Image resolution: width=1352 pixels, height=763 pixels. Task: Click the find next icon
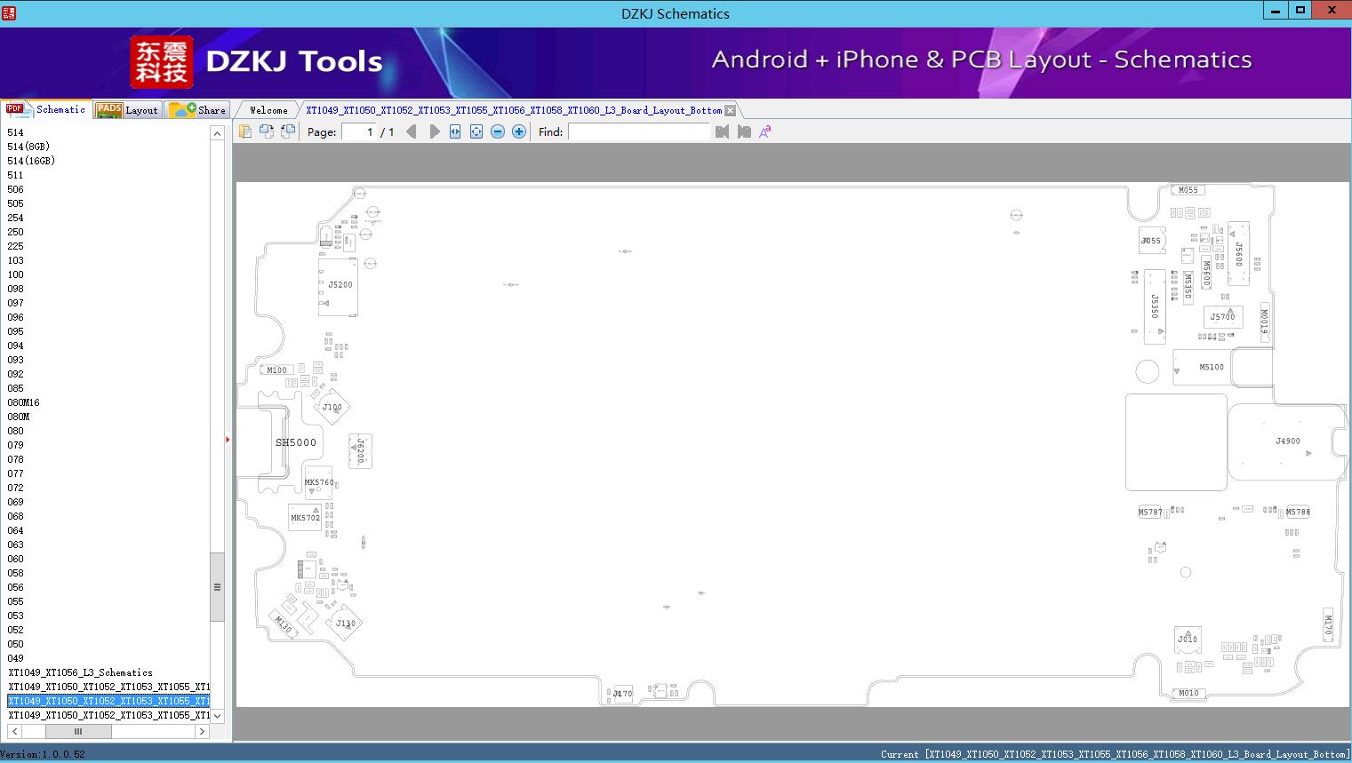point(744,131)
